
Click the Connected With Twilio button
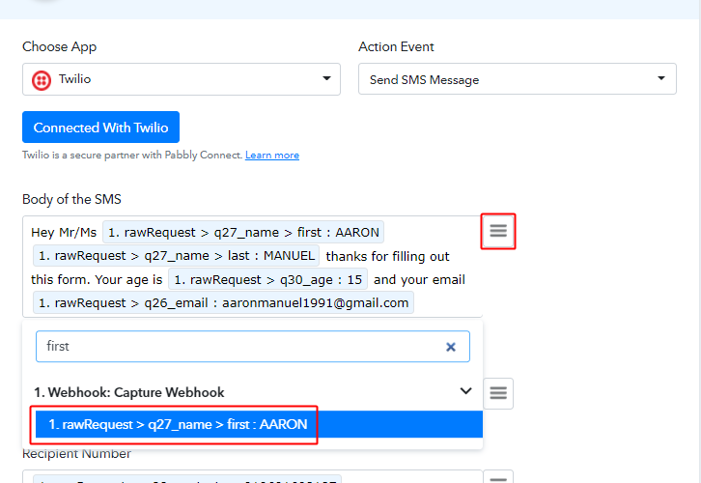pyautogui.click(x=100, y=128)
